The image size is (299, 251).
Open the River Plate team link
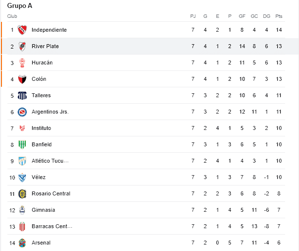[x=45, y=47]
